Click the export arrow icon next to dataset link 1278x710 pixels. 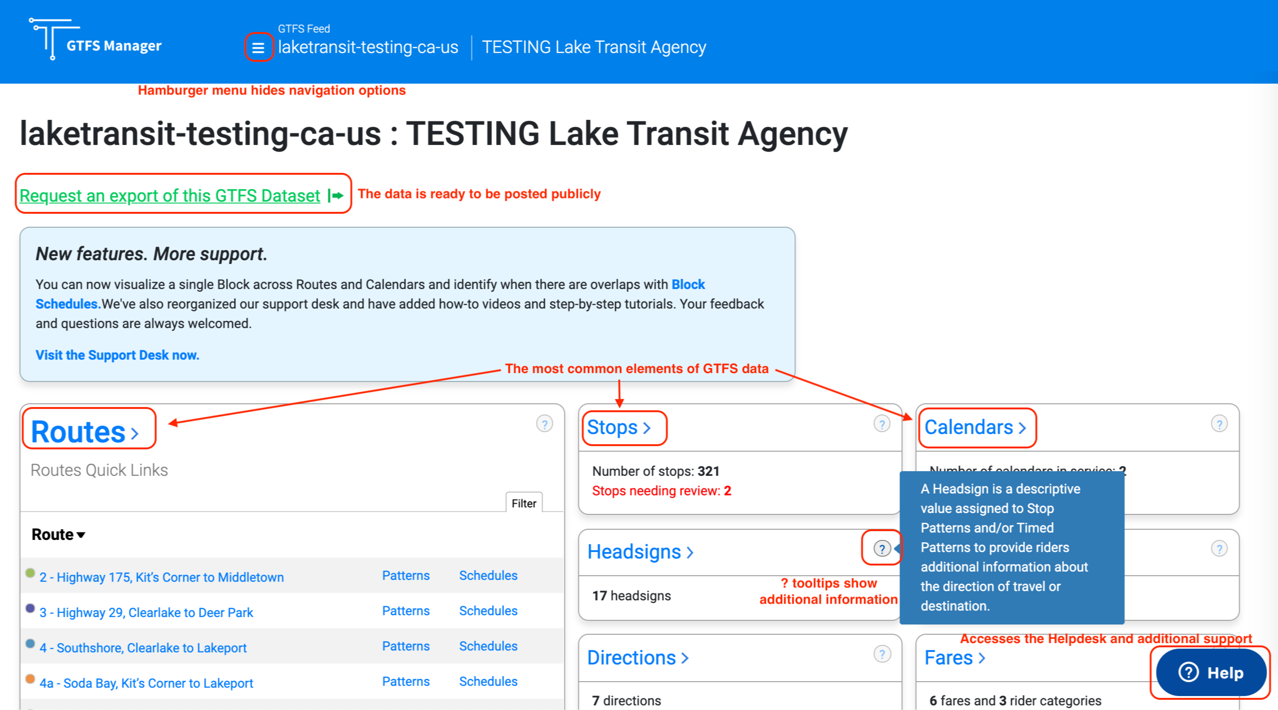(336, 196)
